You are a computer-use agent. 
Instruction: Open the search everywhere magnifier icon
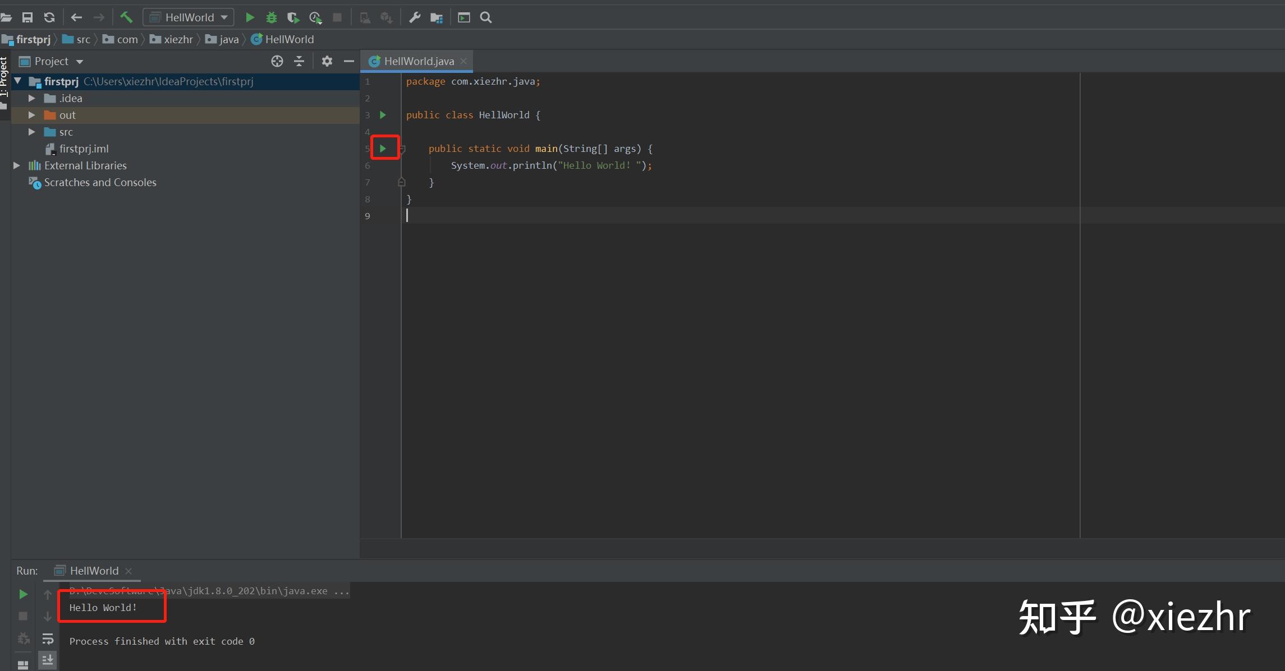(x=485, y=17)
